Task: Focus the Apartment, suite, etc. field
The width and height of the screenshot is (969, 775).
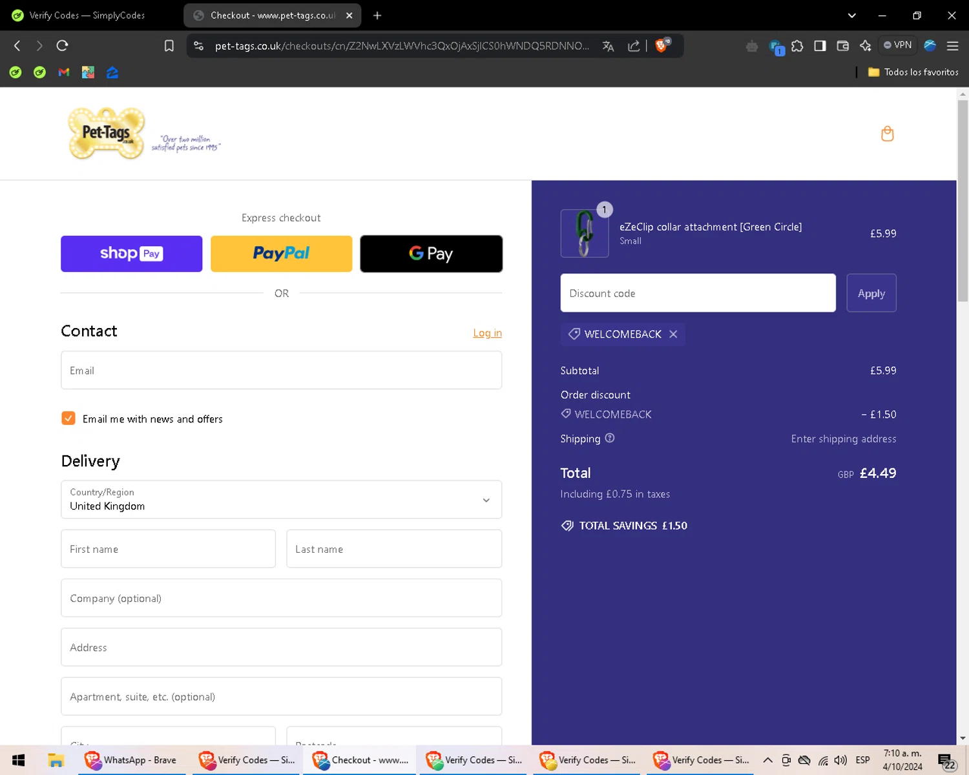Action: [x=281, y=696]
